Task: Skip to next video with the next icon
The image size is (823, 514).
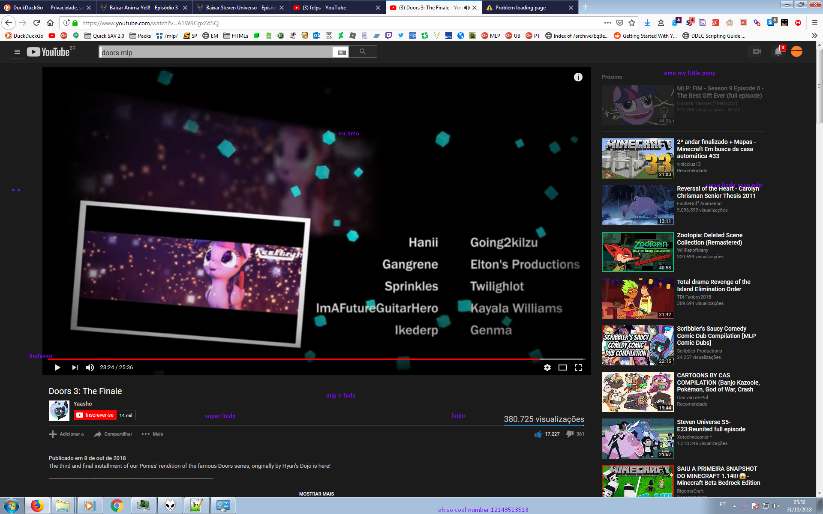Action: tap(75, 368)
